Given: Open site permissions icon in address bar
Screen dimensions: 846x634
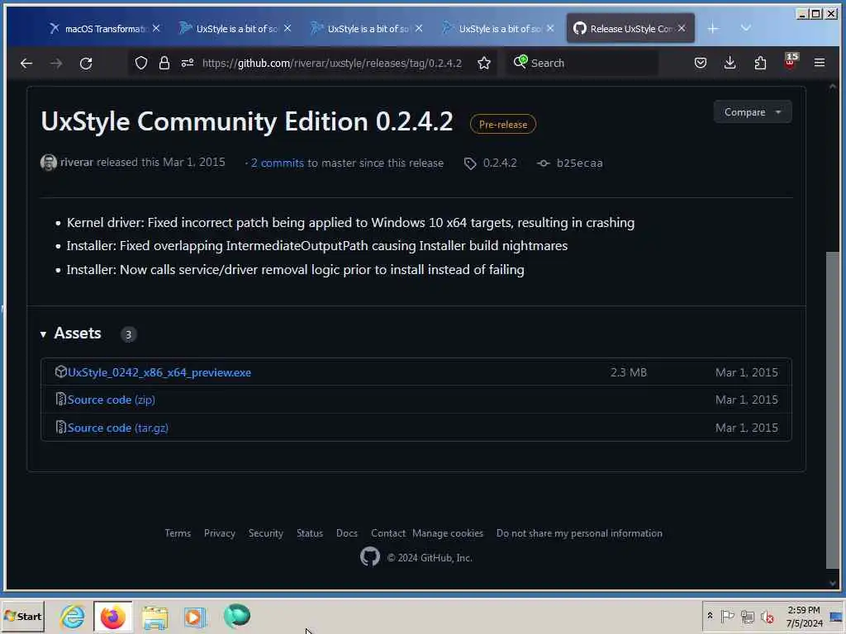Looking at the screenshot, I should click(188, 63).
